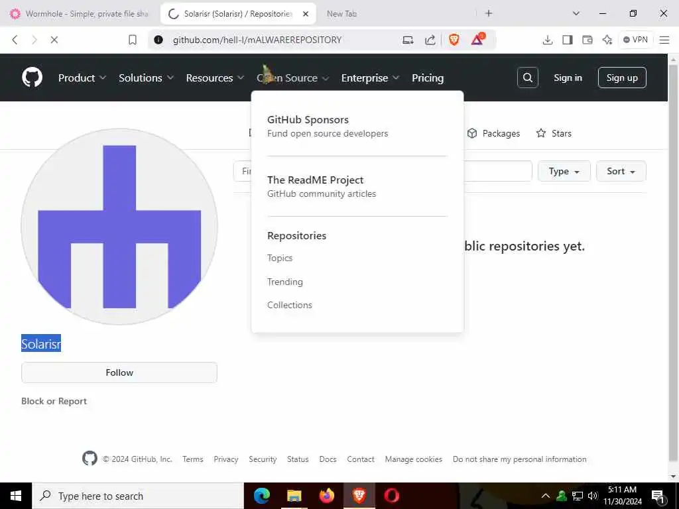Open the Security footer link

pos(263,459)
